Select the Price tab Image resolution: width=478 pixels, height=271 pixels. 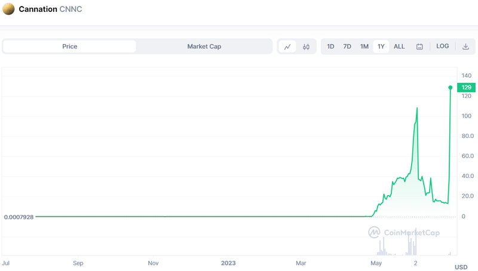coord(70,47)
